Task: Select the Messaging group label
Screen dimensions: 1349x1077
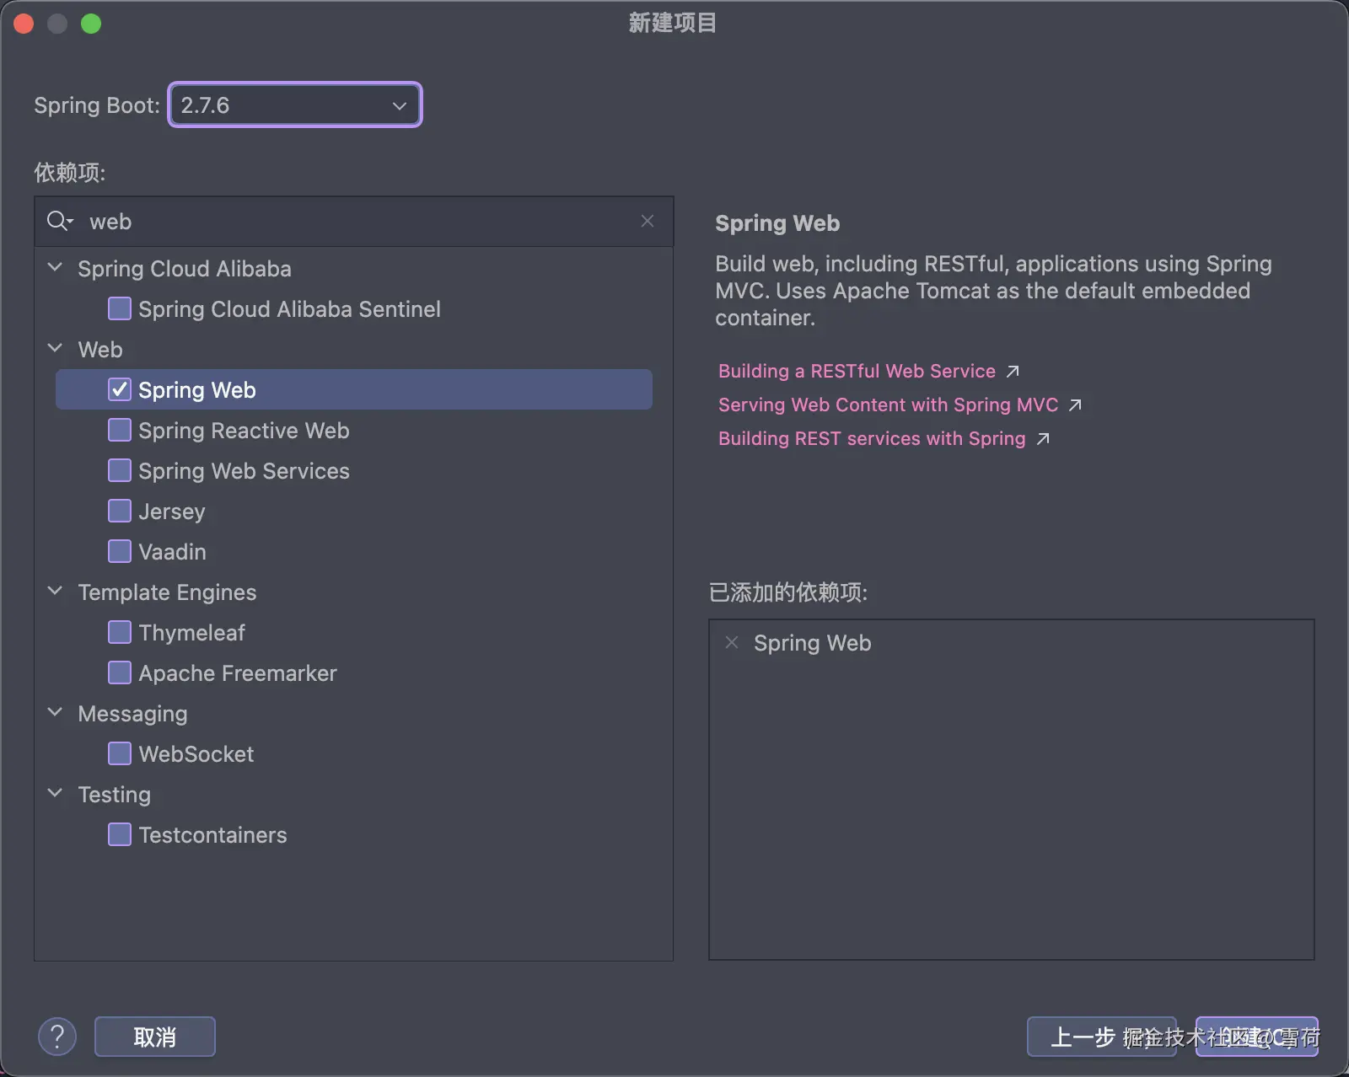Action: point(132,714)
